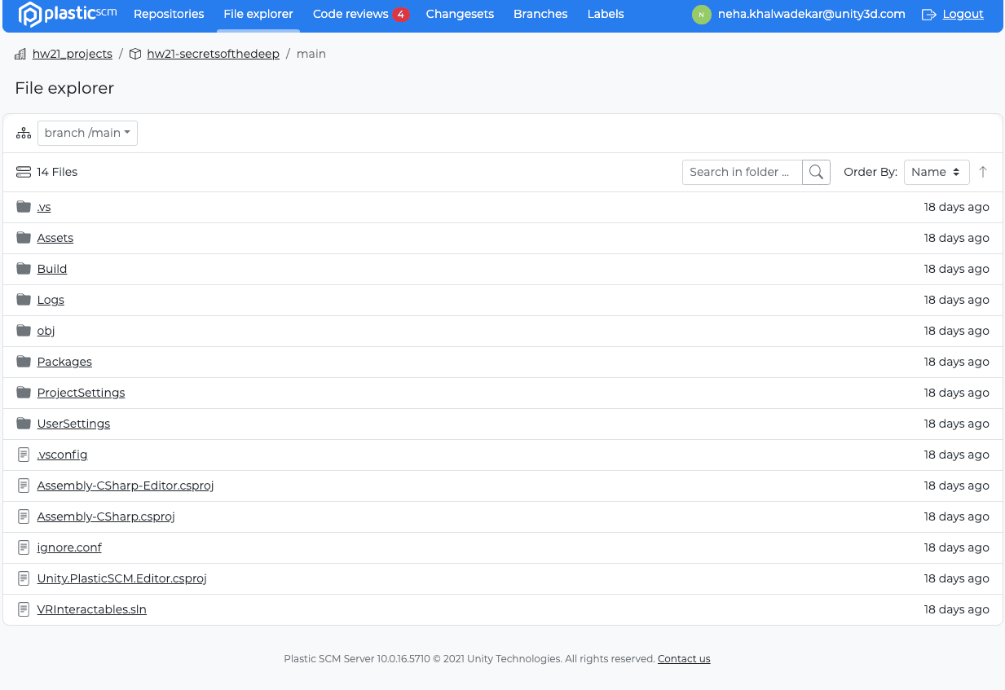Click the Assets folder icon

pyautogui.click(x=24, y=238)
